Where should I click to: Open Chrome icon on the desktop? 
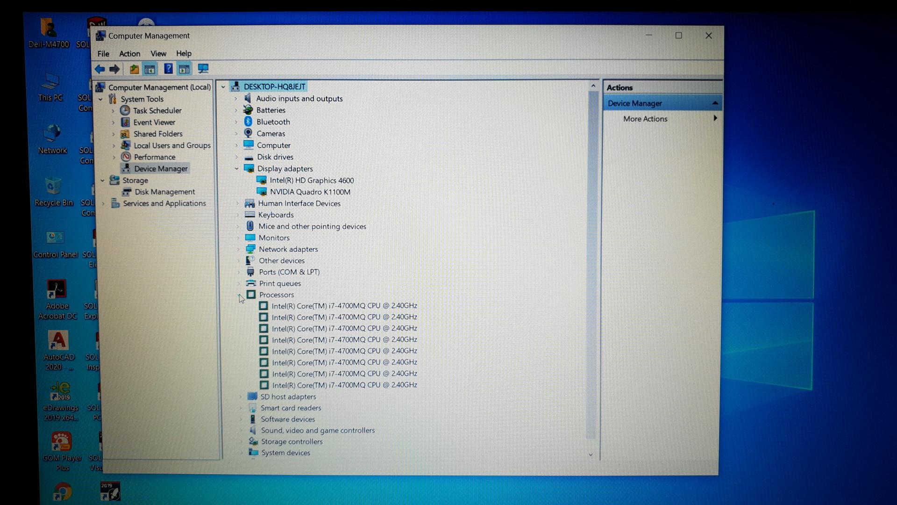point(63,491)
